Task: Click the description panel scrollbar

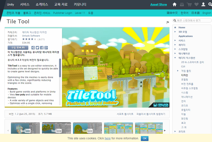Action: [60, 68]
